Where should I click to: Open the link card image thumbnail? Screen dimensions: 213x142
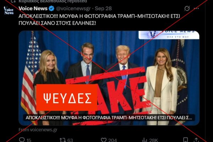coord(109,78)
